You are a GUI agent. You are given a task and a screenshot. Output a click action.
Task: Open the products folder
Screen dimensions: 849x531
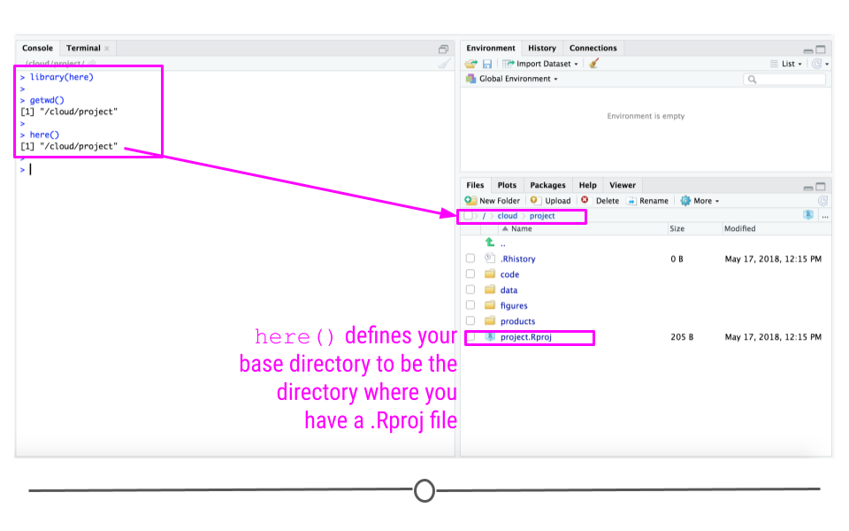517,321
